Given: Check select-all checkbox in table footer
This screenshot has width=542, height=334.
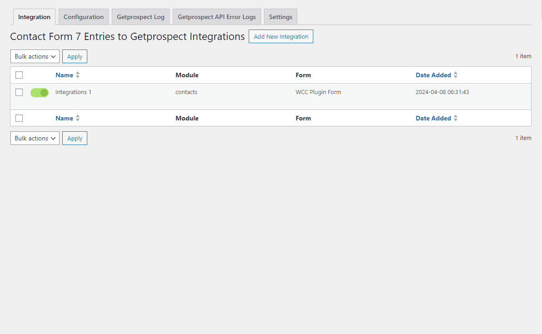Looking at the screenshot, I should pos(19,118).
